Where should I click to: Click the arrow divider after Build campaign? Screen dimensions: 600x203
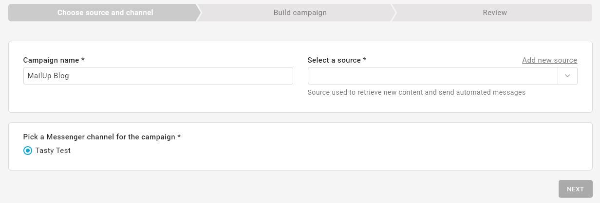394,13
